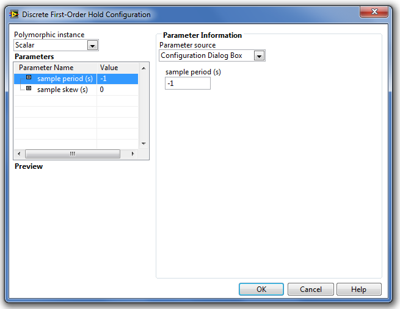The width and height of the screenshot is (400, 309).
Task: Click the Value column header
Action: coord(109,68)
